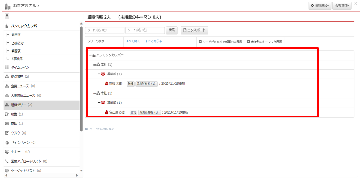Click すべて開く link
The height and width of the screenshot is (178, 362).
(x=133, y=41)
